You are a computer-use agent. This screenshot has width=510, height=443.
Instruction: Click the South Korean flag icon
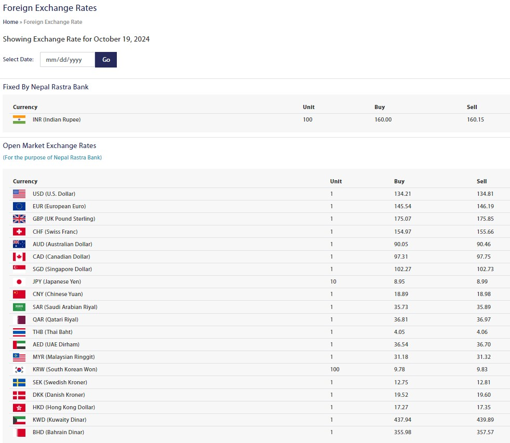(19, 369)
